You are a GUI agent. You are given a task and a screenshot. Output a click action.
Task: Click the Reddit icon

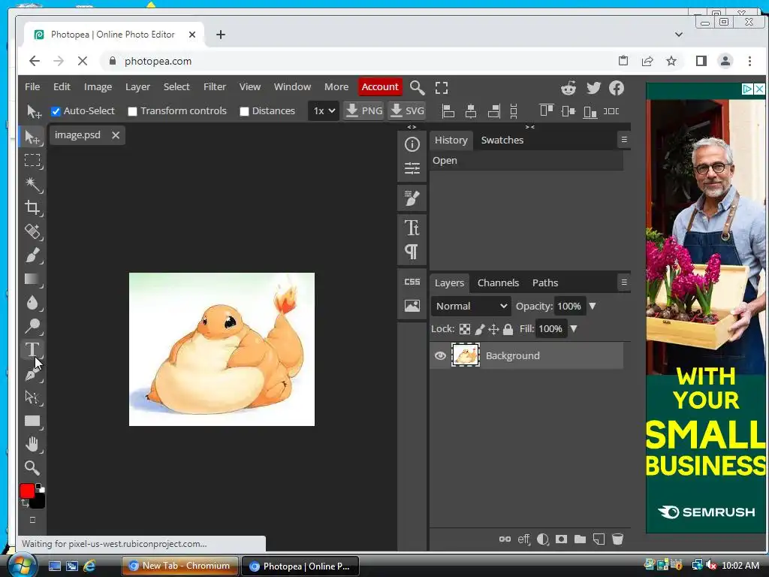(x=568, y=88)
